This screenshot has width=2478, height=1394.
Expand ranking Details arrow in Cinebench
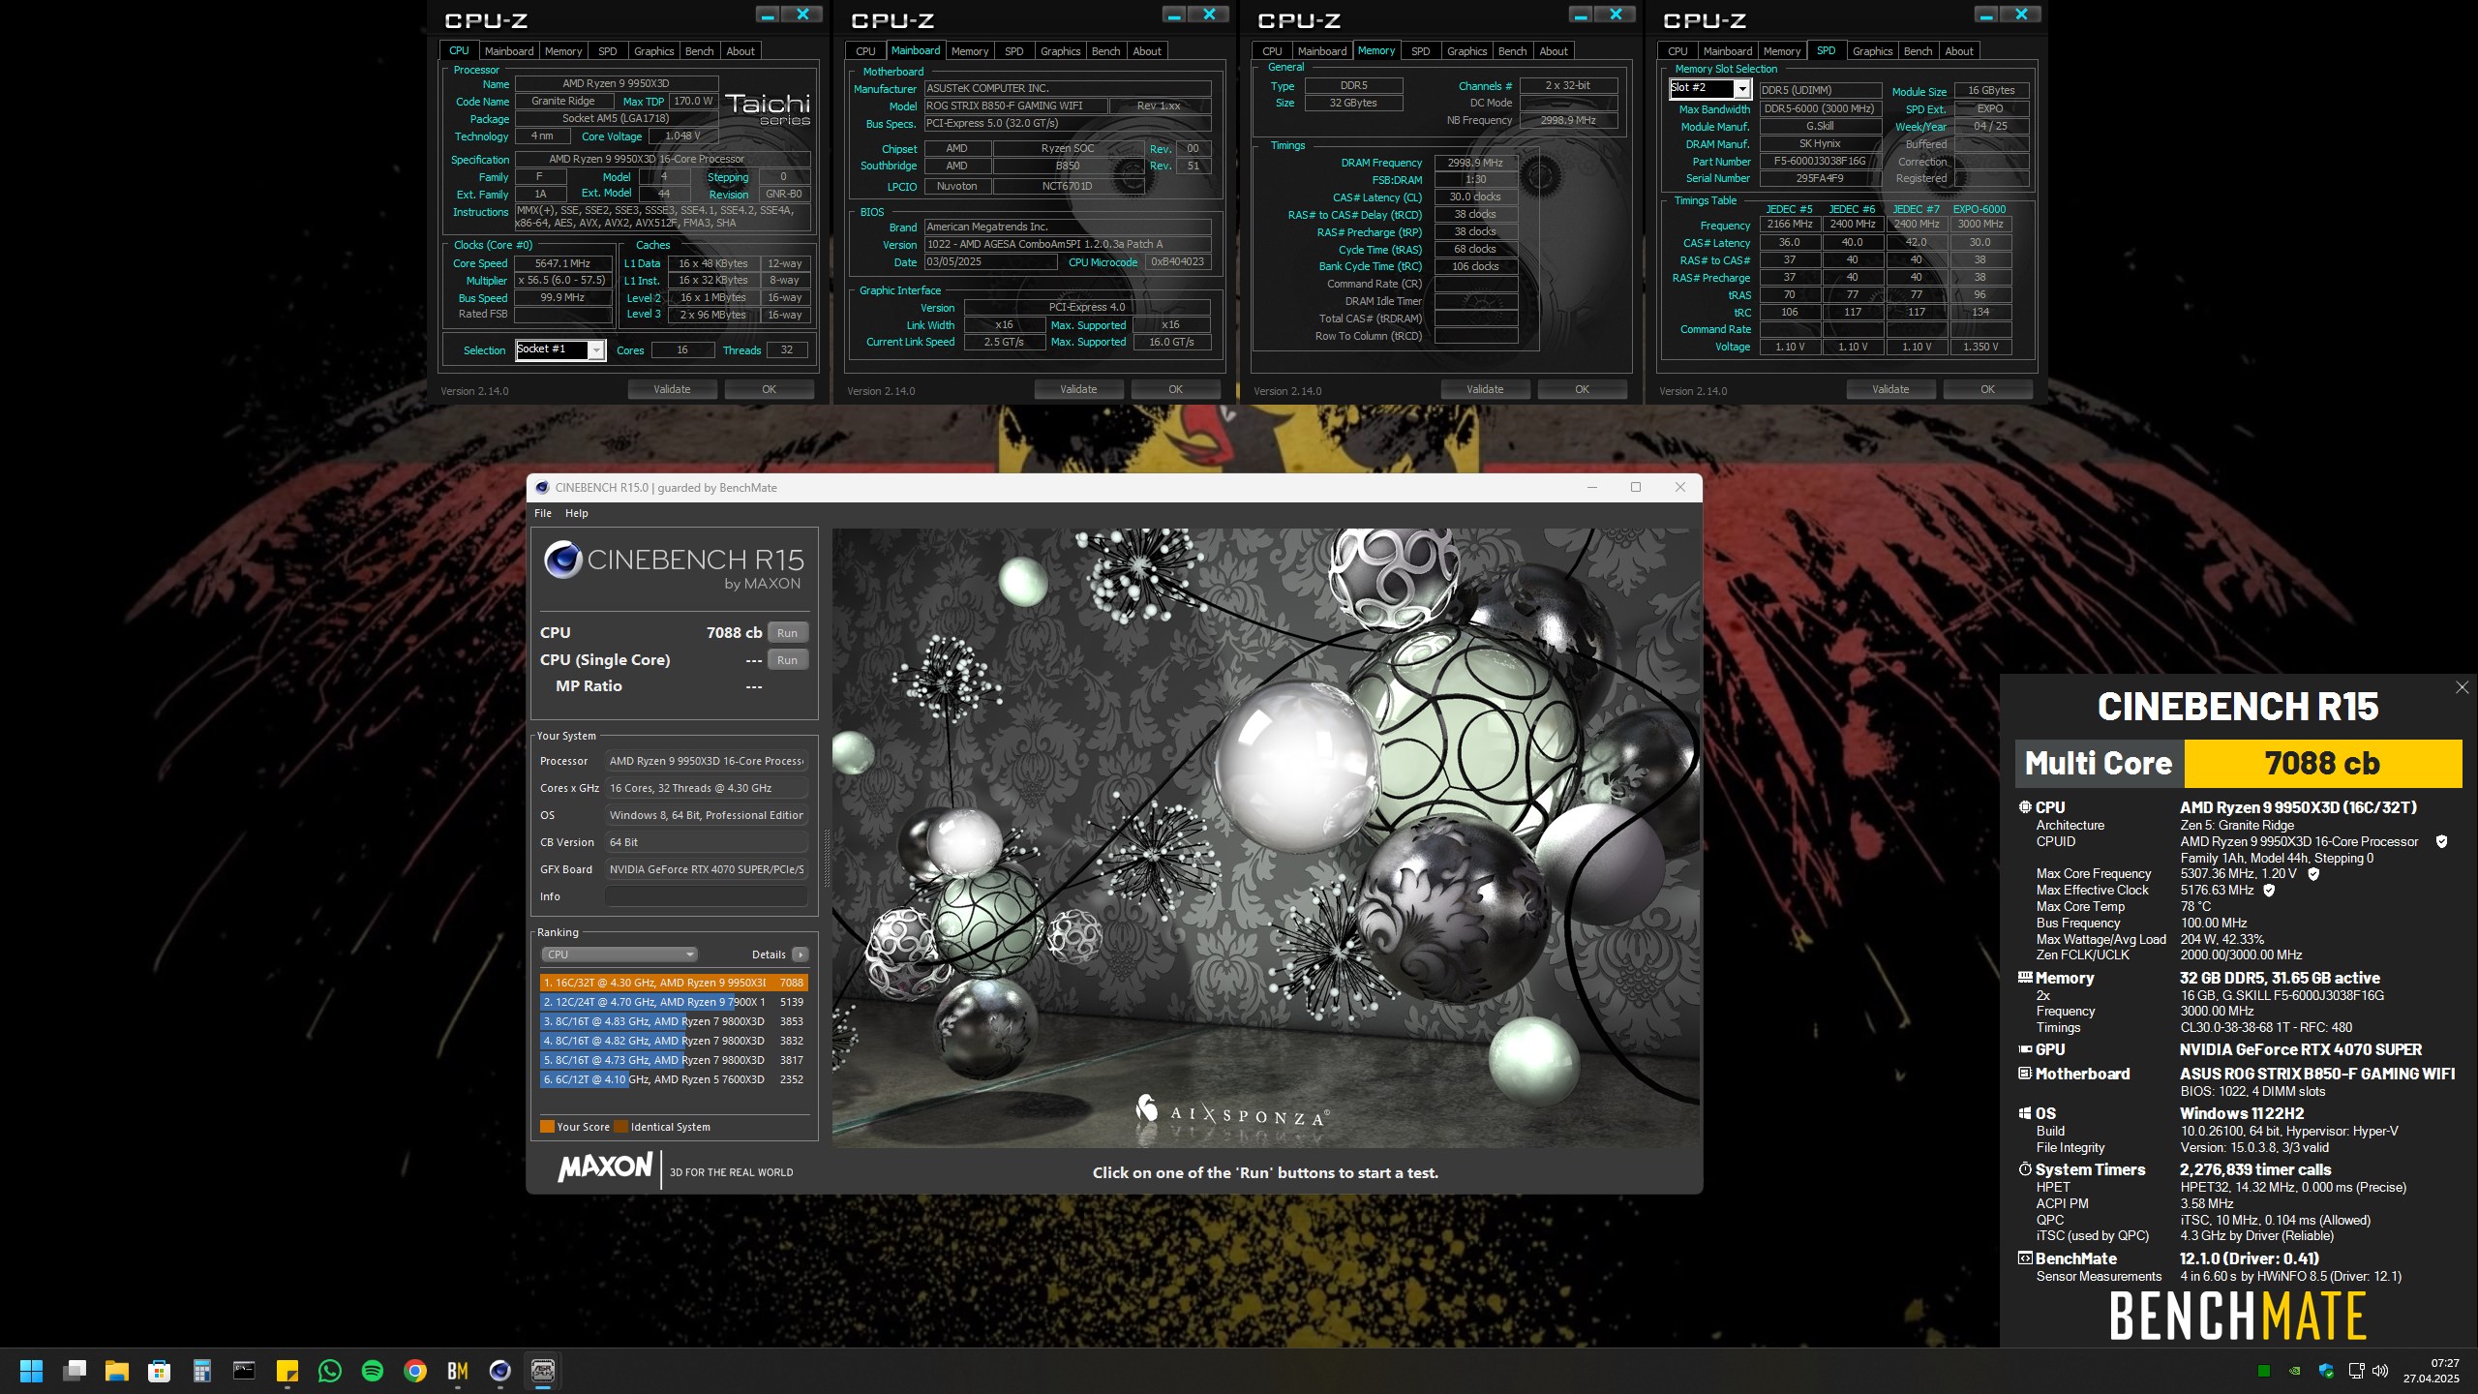click(x=800, y=955)
